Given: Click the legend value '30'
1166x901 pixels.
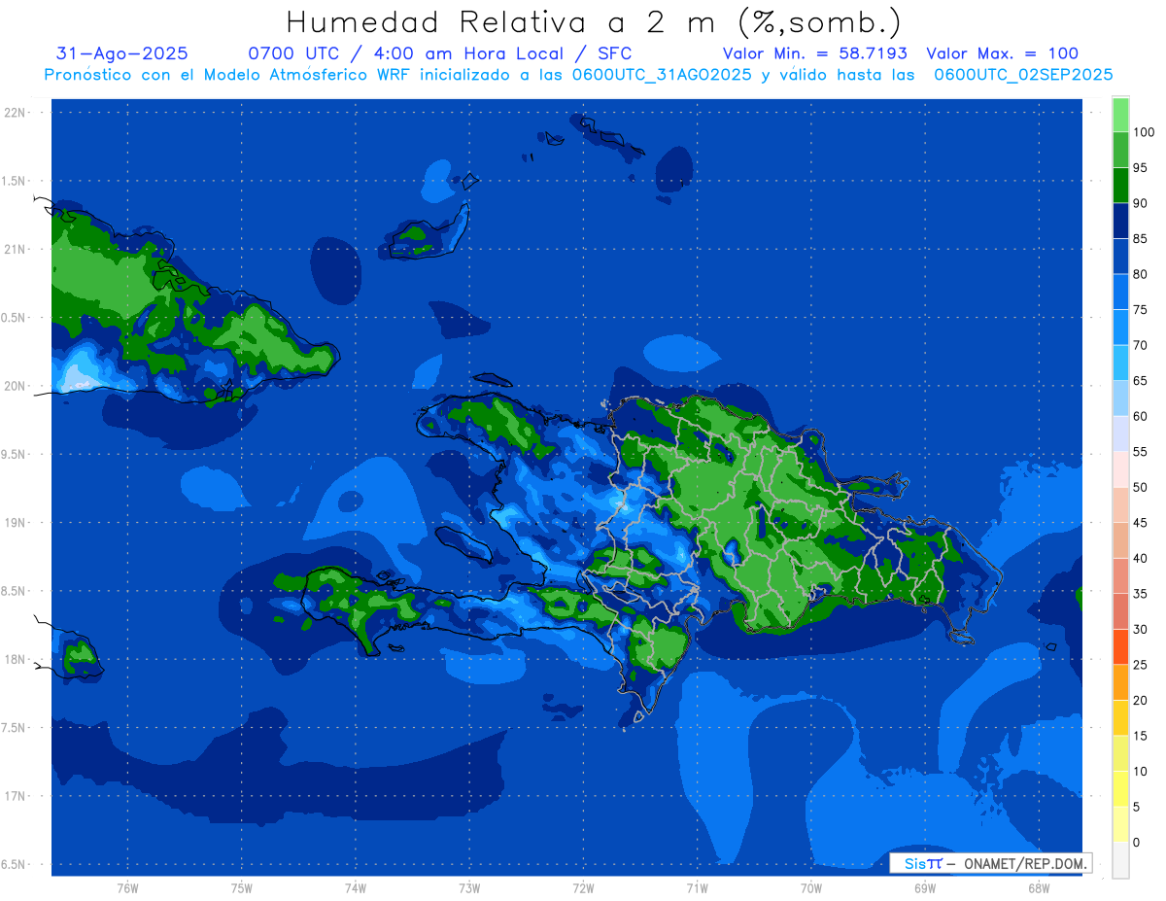Looking at the screenshot, I should click(x=1140, y=629).
